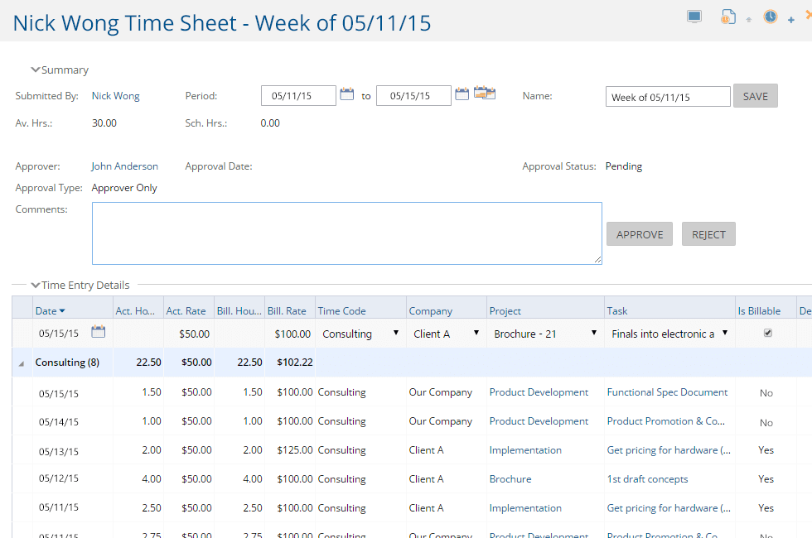Image resolution: width=812 pixels, height=538 pixels.
Task: Open the calendar picker for the start date
Action: (x=347, y=94)
